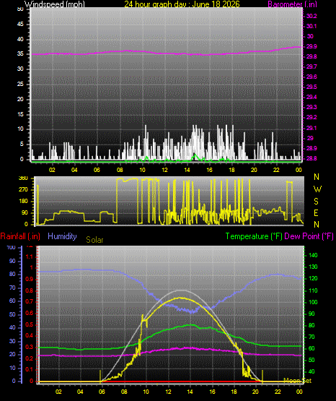Click the Barometer (.in) axis title
This screenshot has height=401, width=336.
tap(292, 4)
